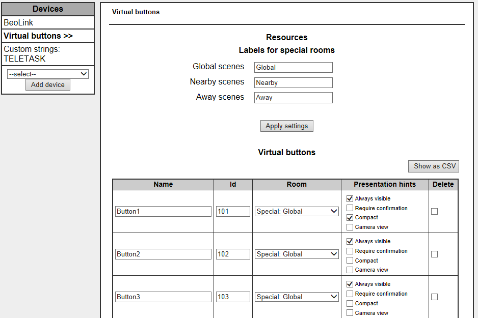Uncheck Always visible for Button1
The image size is (478, 318).
[x=350, y=198]
